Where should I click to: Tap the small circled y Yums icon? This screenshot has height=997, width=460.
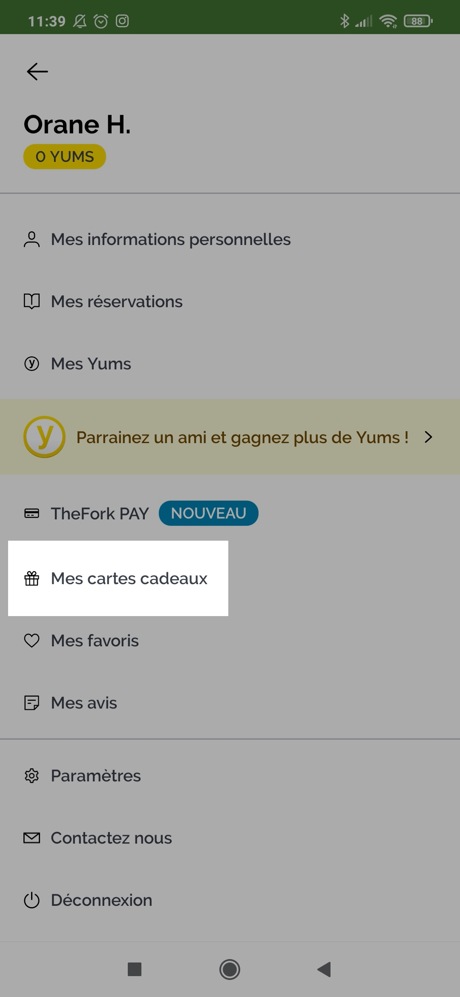coord(32,364)
